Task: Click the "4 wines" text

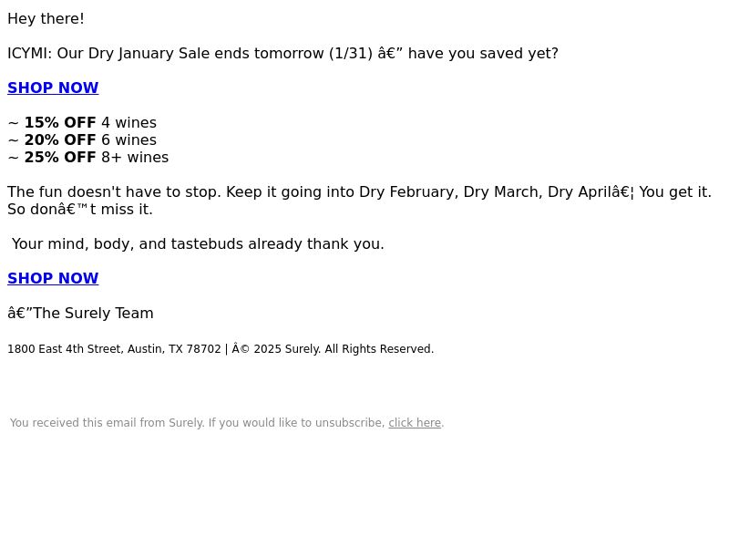Action: point(128,123)
